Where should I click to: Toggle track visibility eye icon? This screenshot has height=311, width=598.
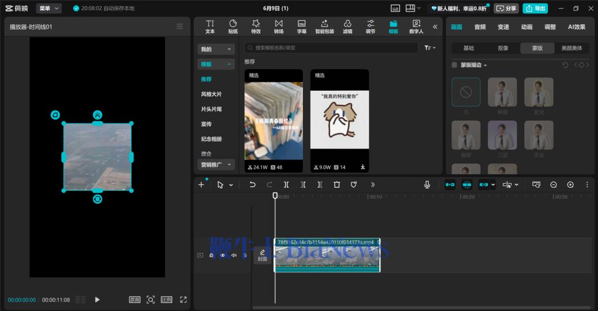223,255
